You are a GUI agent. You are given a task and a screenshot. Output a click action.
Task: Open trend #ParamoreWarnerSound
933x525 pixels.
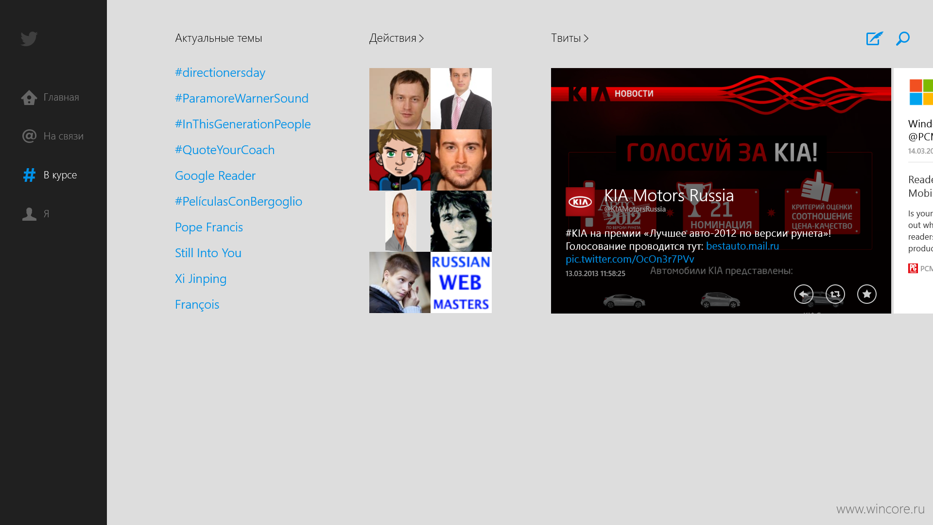(x=242, y=98)
